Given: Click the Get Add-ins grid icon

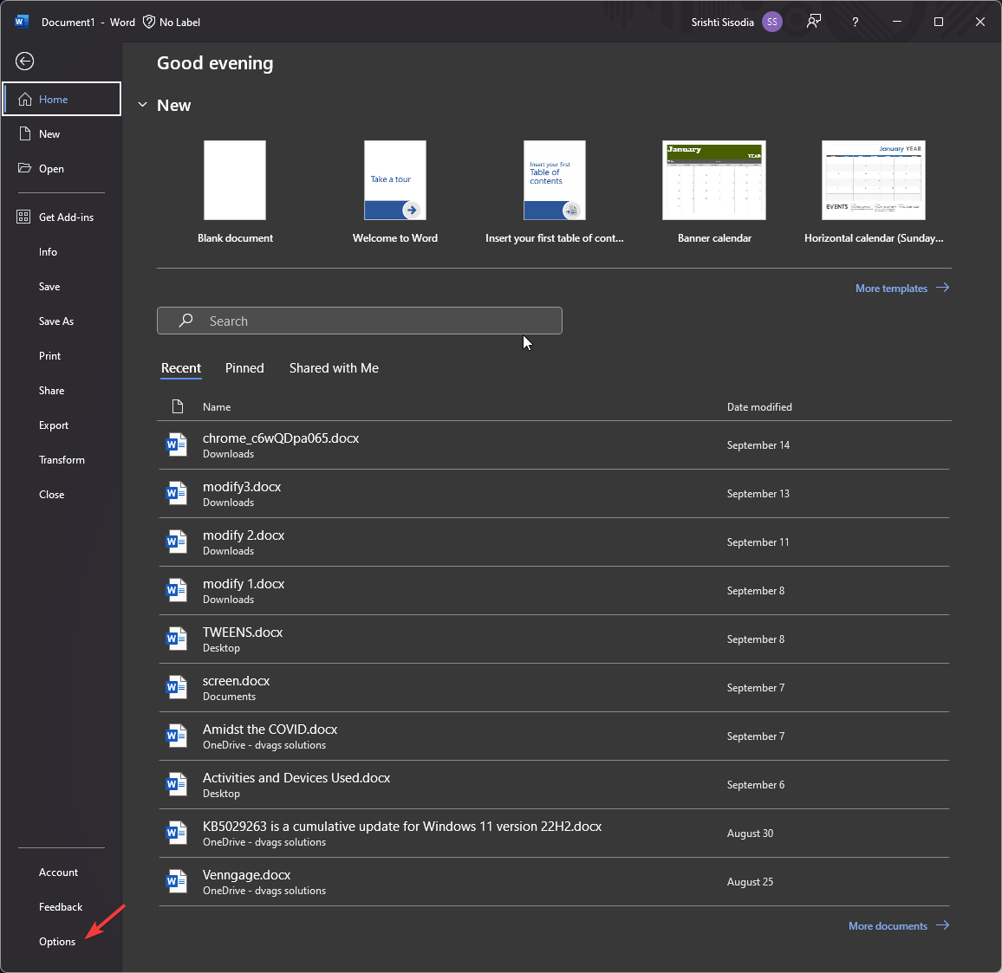Looking at the screenshot, I should (x=24, y=217).
